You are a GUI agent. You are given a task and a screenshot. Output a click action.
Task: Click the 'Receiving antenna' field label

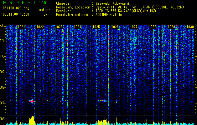[x=72, y=15]
